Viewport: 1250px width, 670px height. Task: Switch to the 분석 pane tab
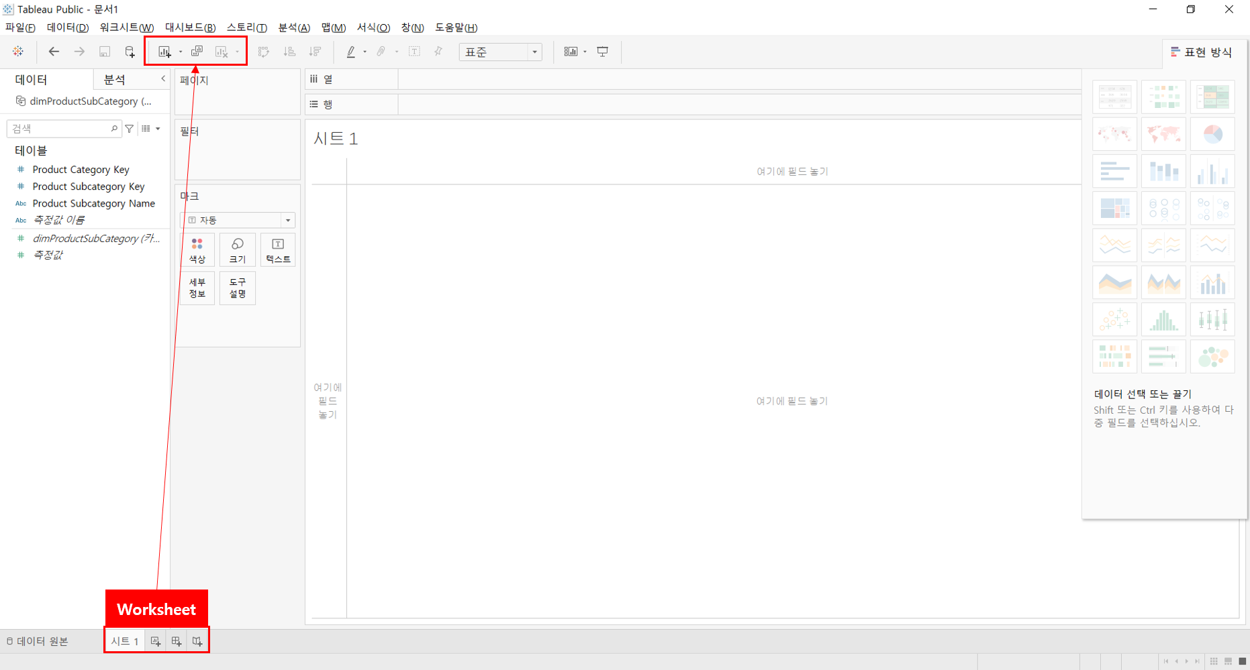[115, 79]
